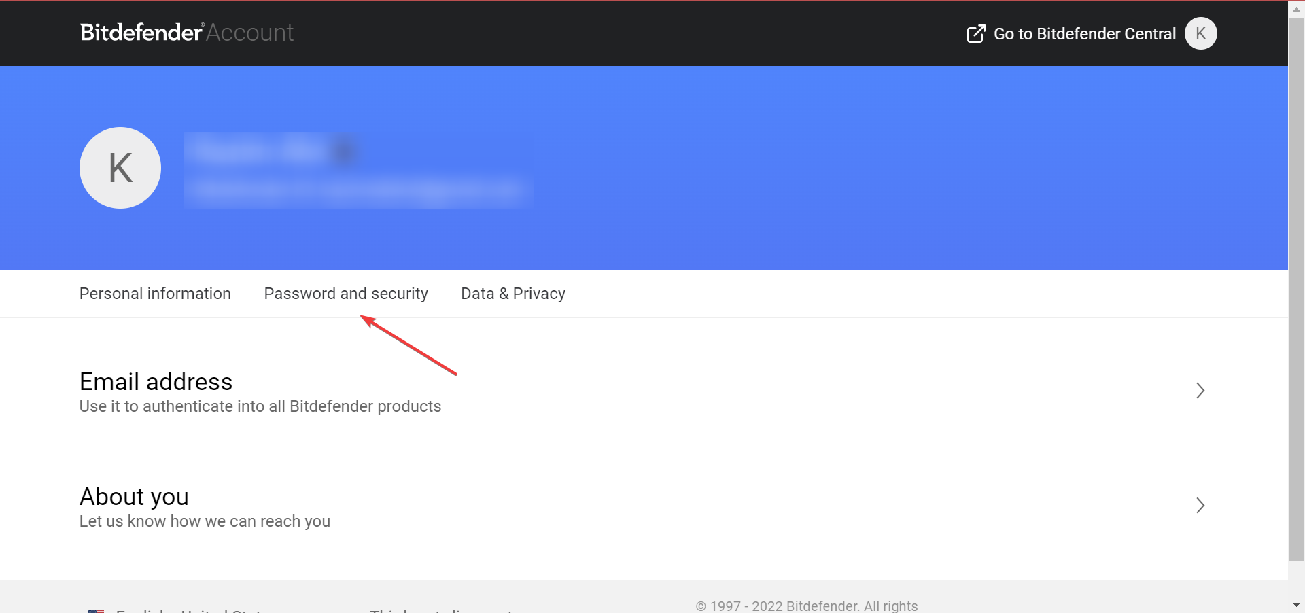Open the About you section heading
This screenshot has width=1305, height=613.
[x=134, y=497]
